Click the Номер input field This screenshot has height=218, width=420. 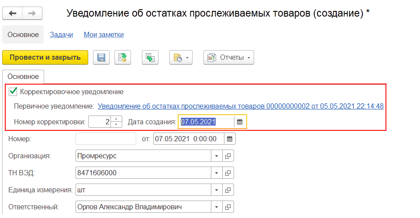pyautogui.click(x=106, y=139)
